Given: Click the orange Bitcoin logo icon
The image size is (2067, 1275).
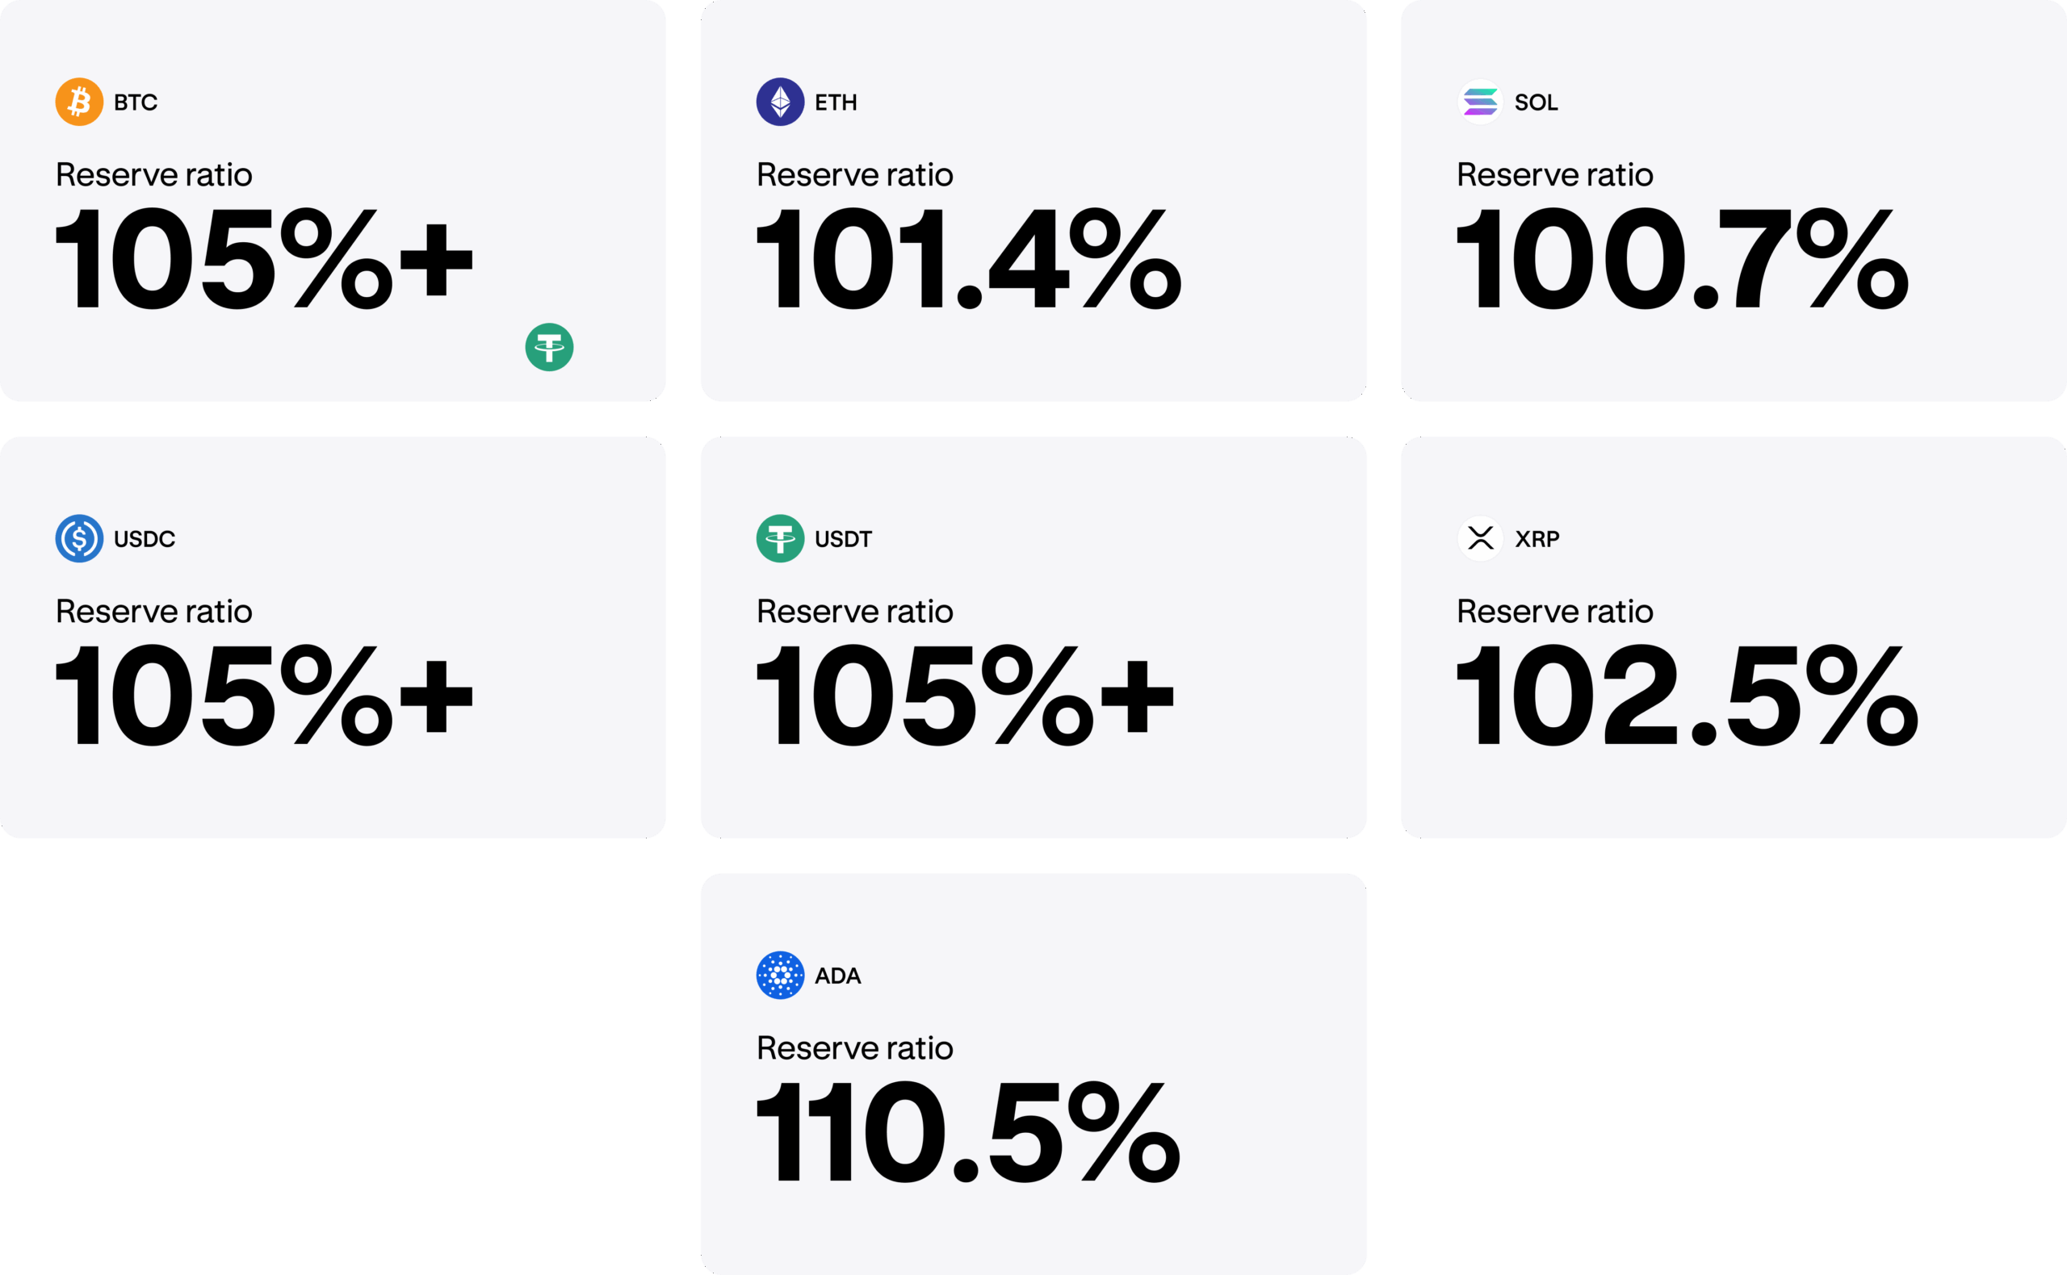Looking at the screenshot, I should [79, 102].
